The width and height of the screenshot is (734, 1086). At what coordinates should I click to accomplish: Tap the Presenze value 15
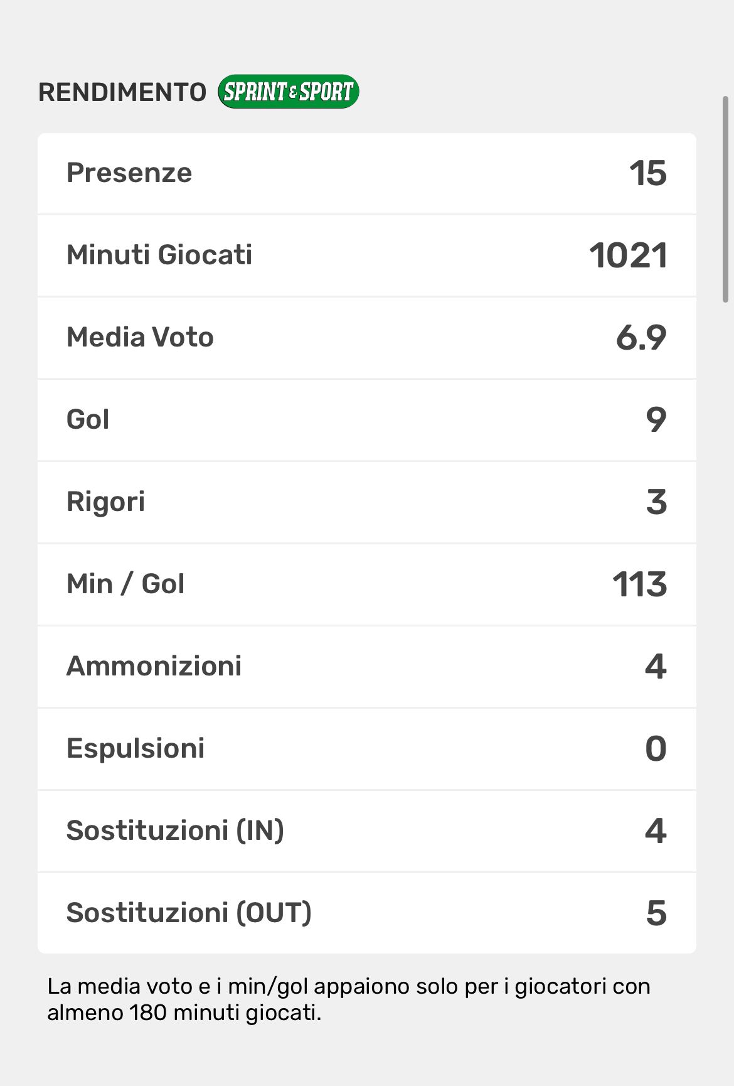click(x=647, y=173)
